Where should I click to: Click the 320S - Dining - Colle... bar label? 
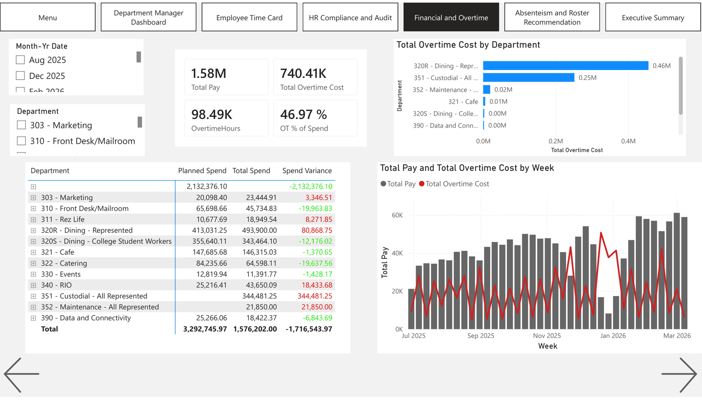(445, 113)
